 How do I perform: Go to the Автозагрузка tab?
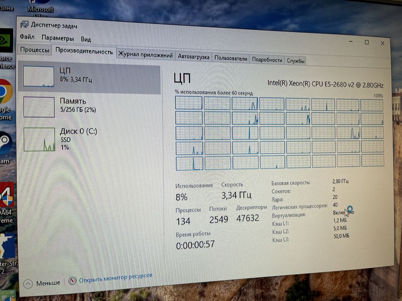(194, 57)
